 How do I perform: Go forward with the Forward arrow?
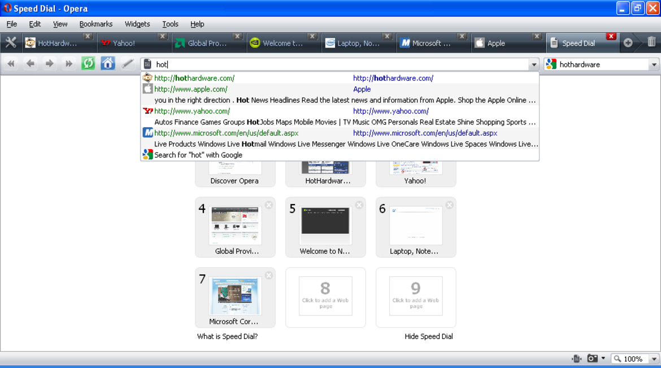[49, 64]
